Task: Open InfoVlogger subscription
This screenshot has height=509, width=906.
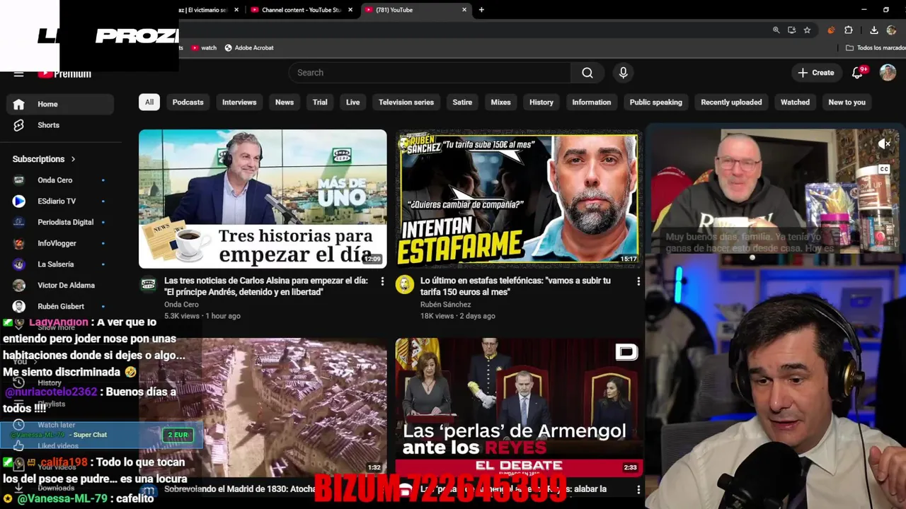Action: click(60, 243)
